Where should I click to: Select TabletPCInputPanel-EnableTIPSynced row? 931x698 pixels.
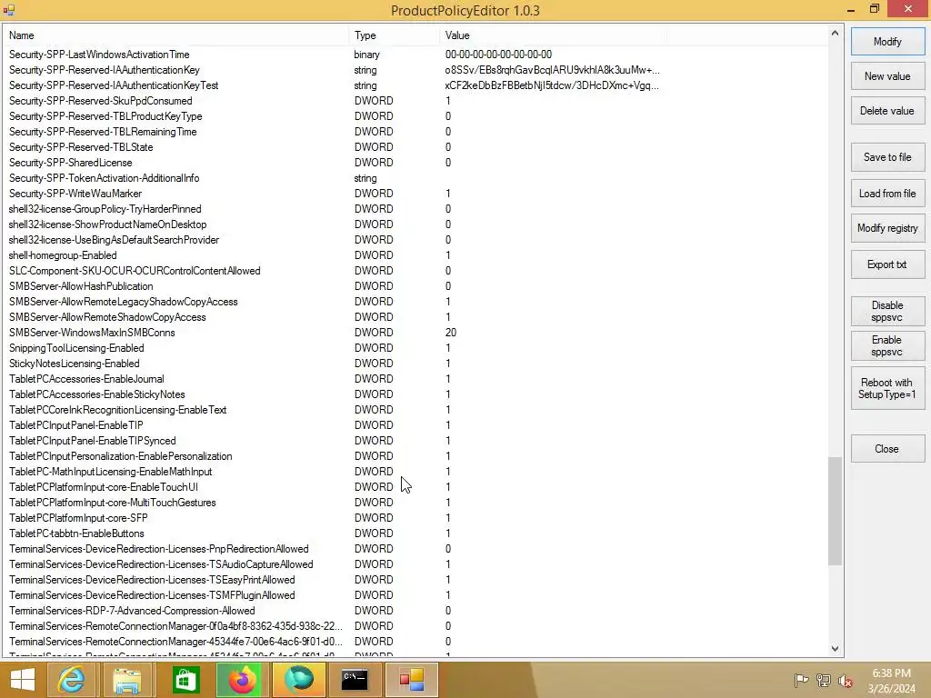[x=415, y=441]
